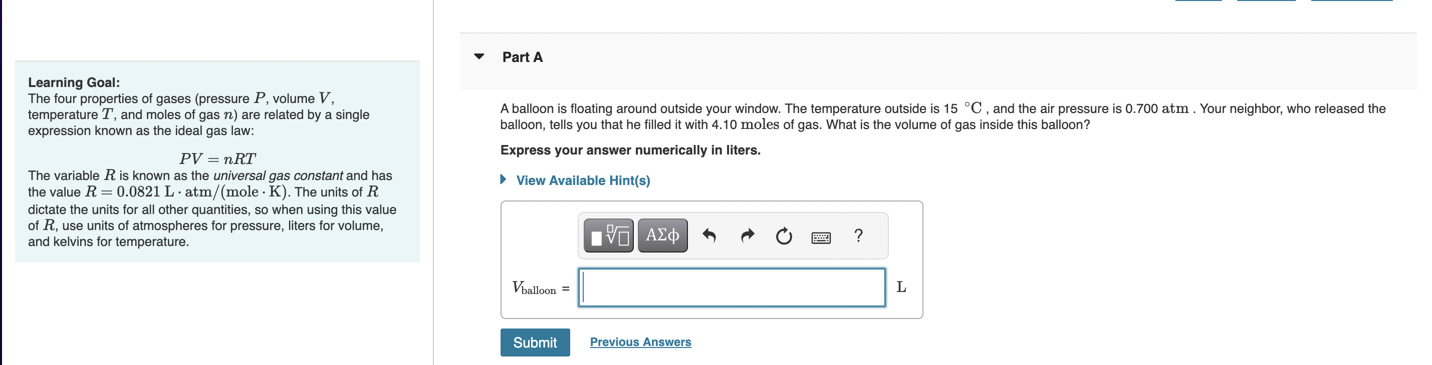Reset the answer with circular arrow icon
Screen dimensions: 1432x365
784,236
